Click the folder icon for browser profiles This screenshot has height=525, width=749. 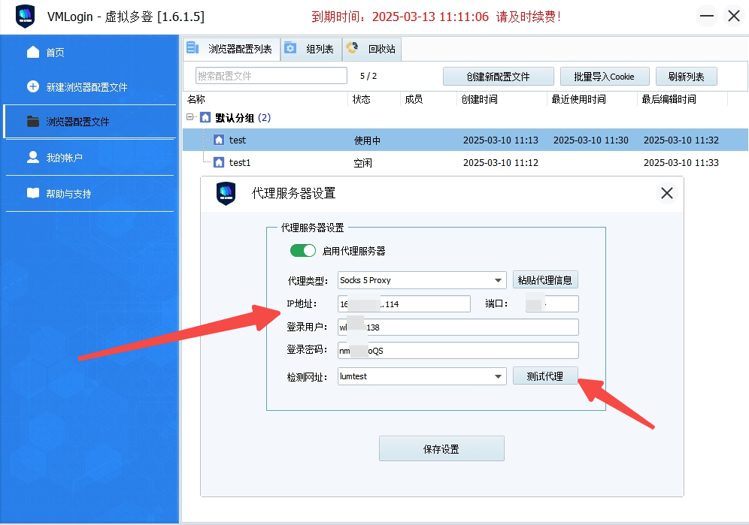[x=33, y=121]
